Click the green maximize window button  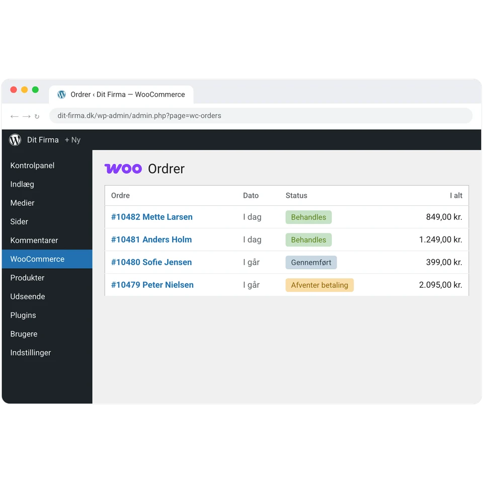[x=35, y=90]
